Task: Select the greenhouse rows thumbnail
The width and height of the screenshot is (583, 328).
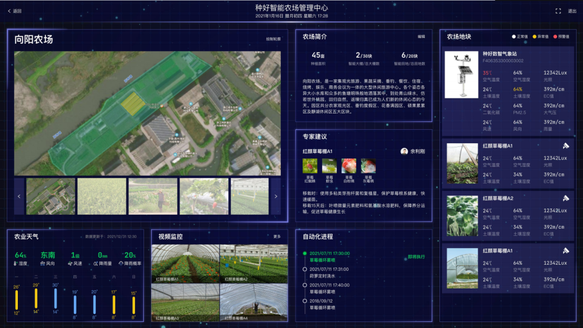Action: click(x=249, y=196)
